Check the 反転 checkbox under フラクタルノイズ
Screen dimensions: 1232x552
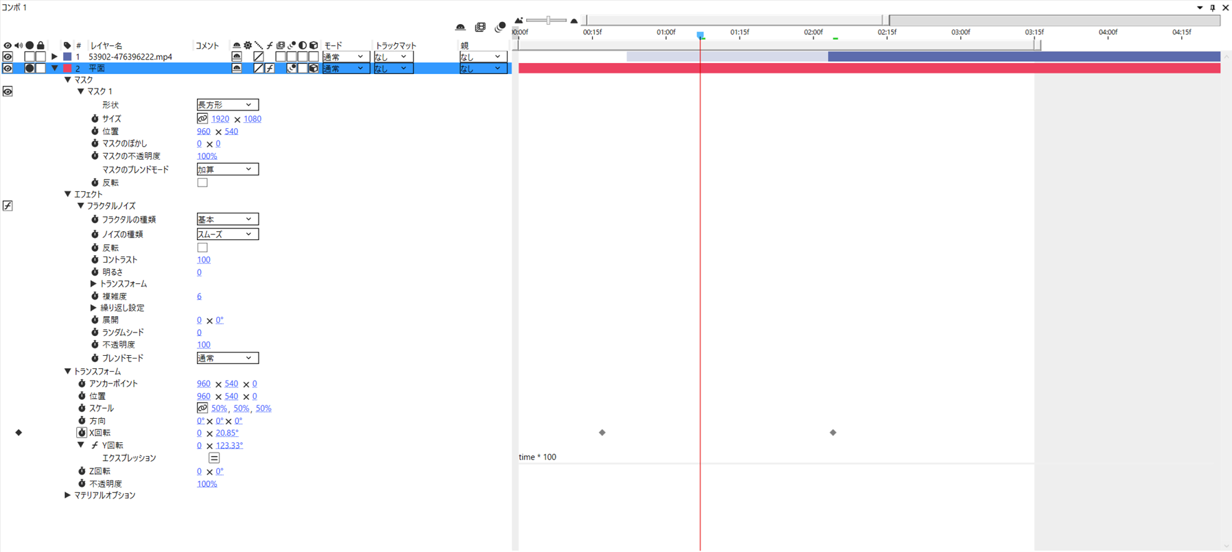(202, 248)
